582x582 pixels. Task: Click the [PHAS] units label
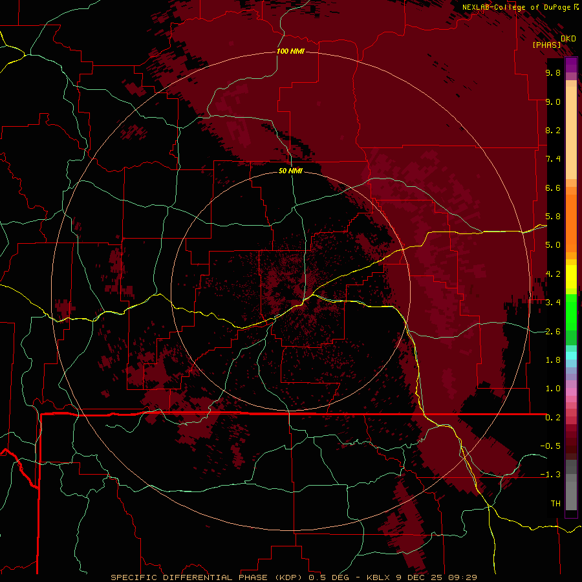(x=546, y=45)
